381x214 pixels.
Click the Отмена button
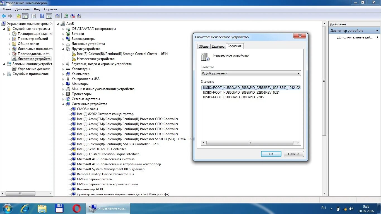pyautogui.click(x=294, y=154)
